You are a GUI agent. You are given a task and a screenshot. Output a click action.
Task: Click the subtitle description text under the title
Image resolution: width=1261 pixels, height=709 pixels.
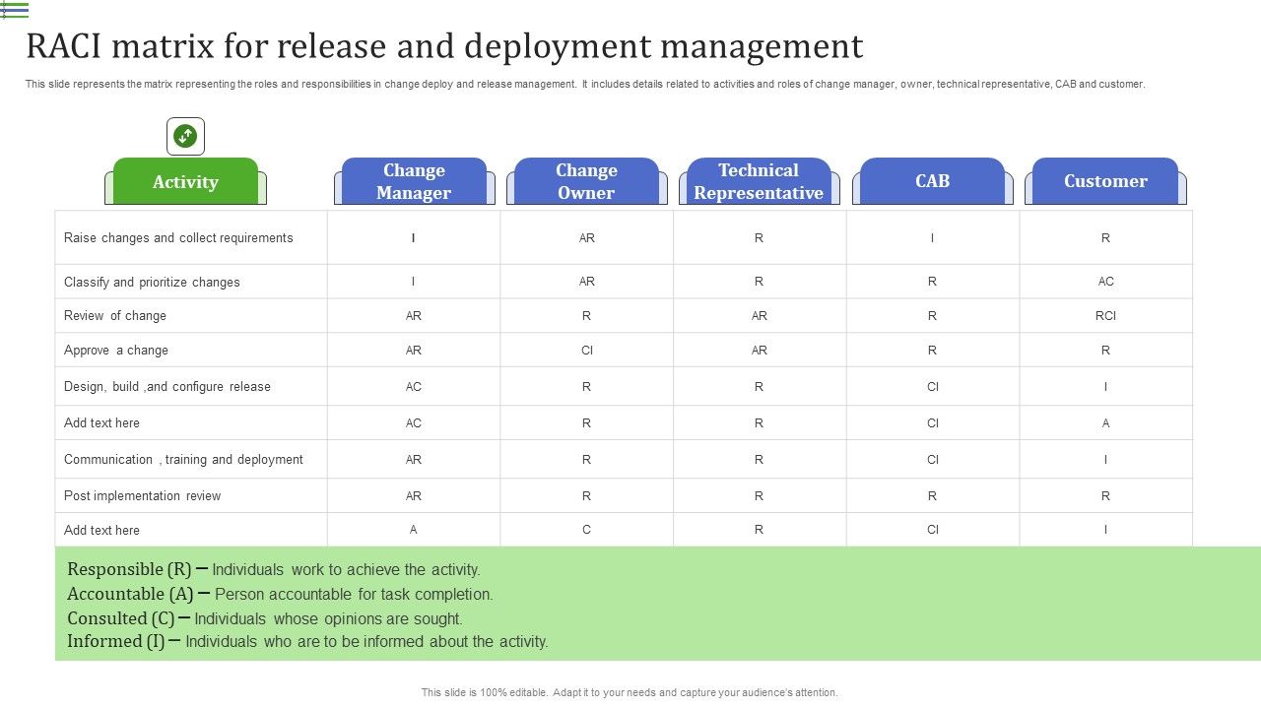(x=584, y=84)
